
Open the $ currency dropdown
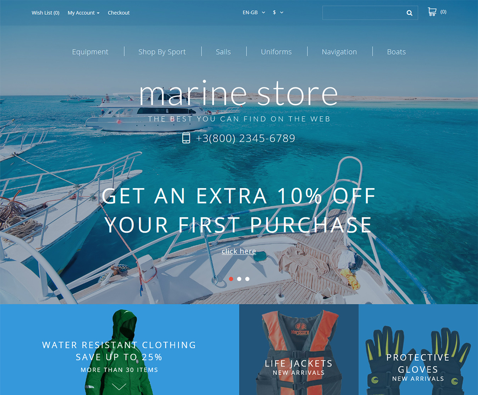click(278, 12)
